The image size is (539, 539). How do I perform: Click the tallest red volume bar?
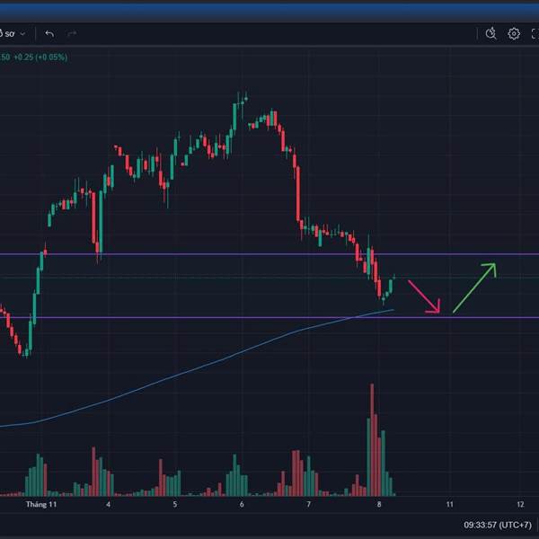click(371, 440)
